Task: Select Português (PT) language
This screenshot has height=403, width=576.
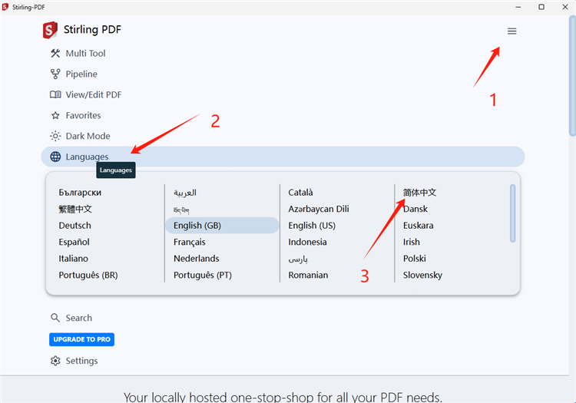Action: 203,275
